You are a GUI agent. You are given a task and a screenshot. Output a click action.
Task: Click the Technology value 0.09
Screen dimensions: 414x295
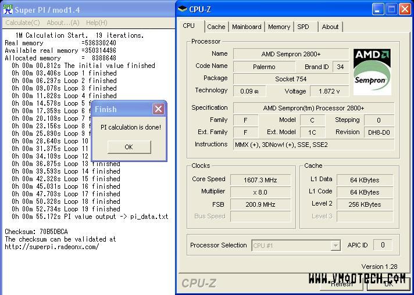[x=249, y=91]
